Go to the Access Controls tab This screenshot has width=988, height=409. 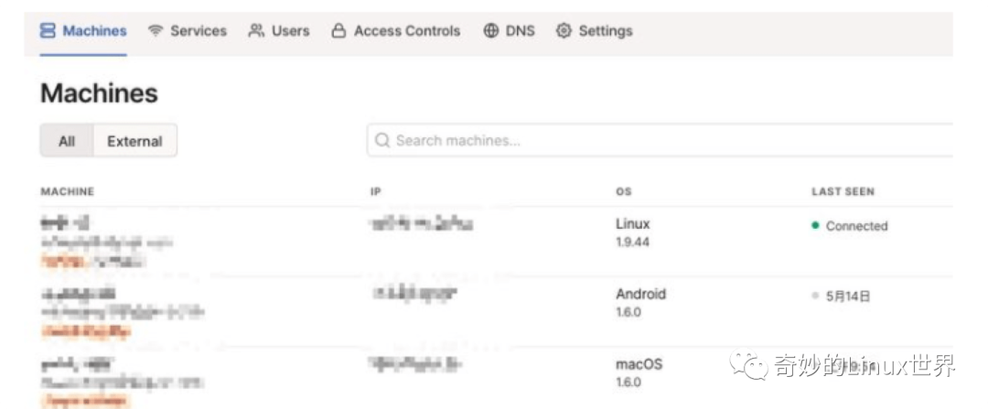pyautogui.click(x=396, y=31)
